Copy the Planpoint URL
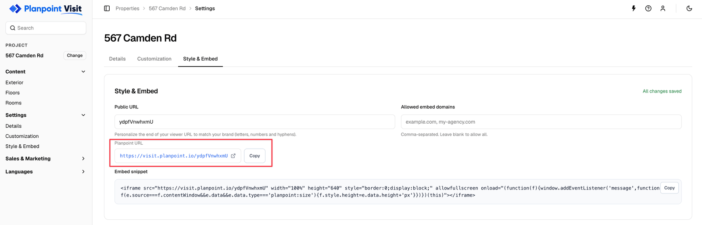Screen dimensions: 702x225 [254, 156]
